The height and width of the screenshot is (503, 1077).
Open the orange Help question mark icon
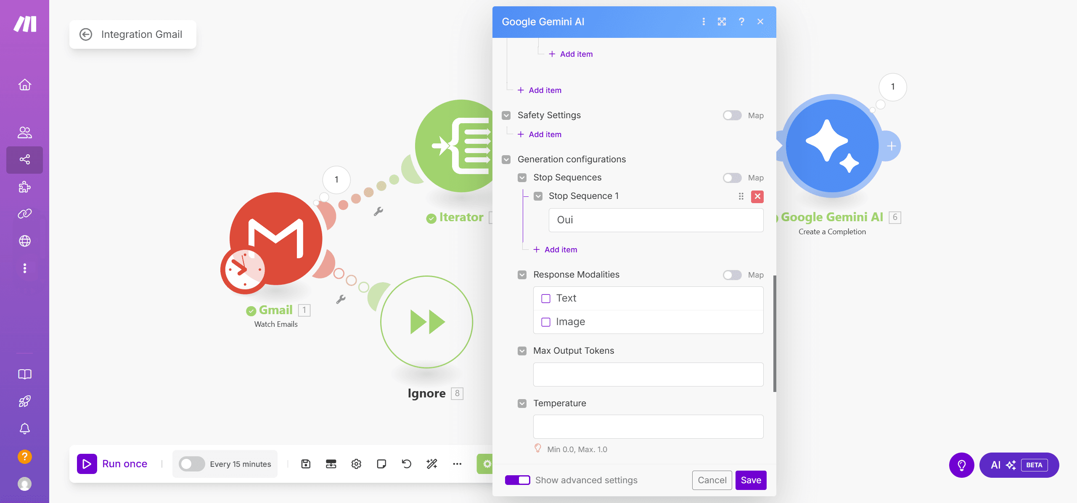25,456
